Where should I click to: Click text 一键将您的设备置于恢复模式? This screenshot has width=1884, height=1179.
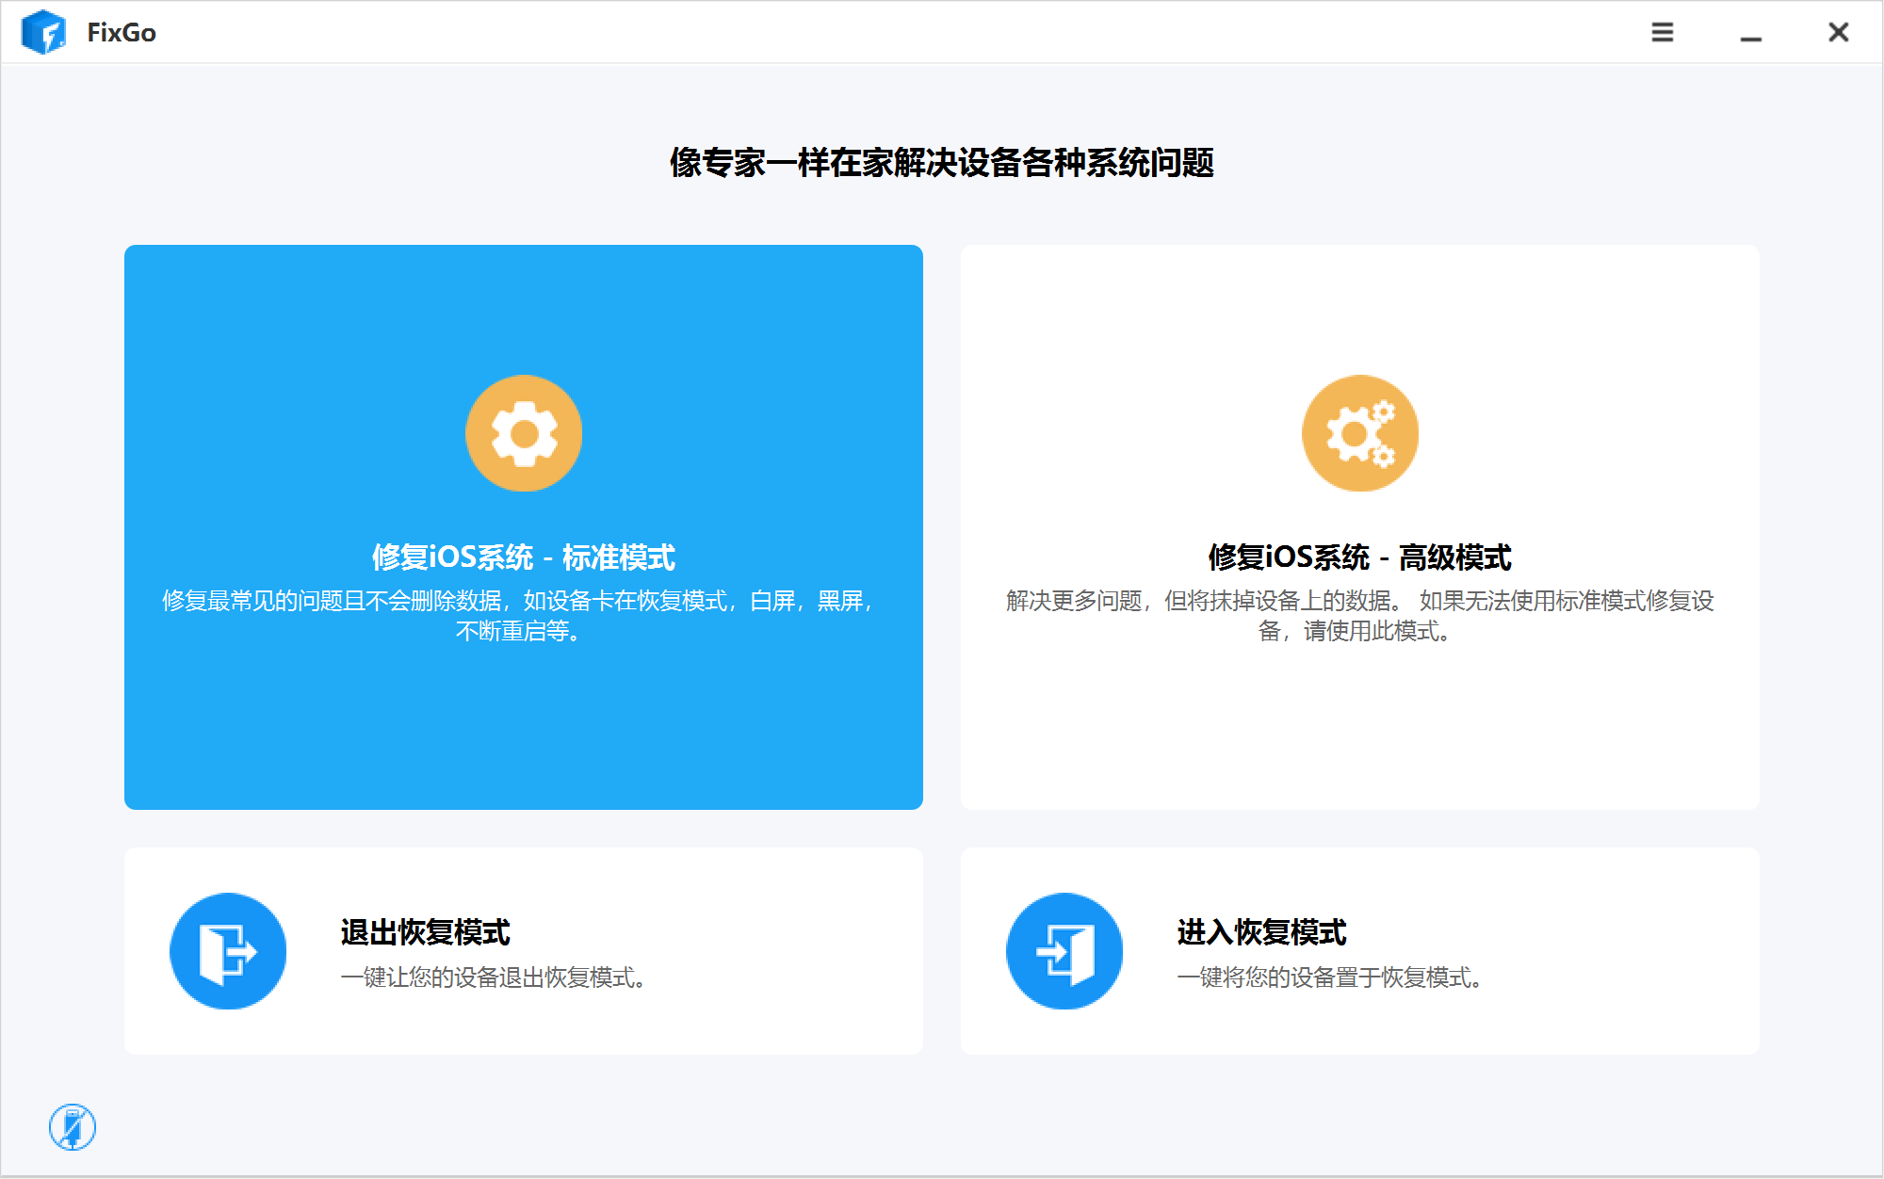click(x=1330, y=977)
